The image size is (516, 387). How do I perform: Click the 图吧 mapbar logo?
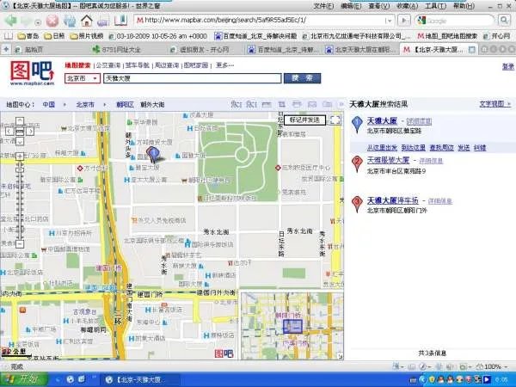point(33,73)
